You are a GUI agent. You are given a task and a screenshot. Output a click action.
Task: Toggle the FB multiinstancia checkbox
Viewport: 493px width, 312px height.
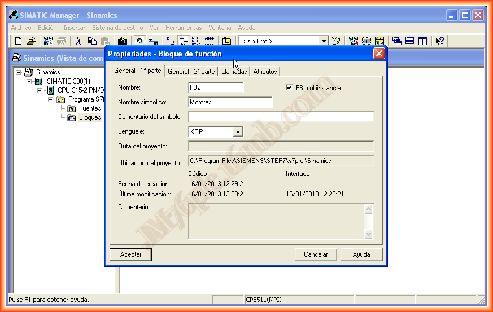pos(290,88)
